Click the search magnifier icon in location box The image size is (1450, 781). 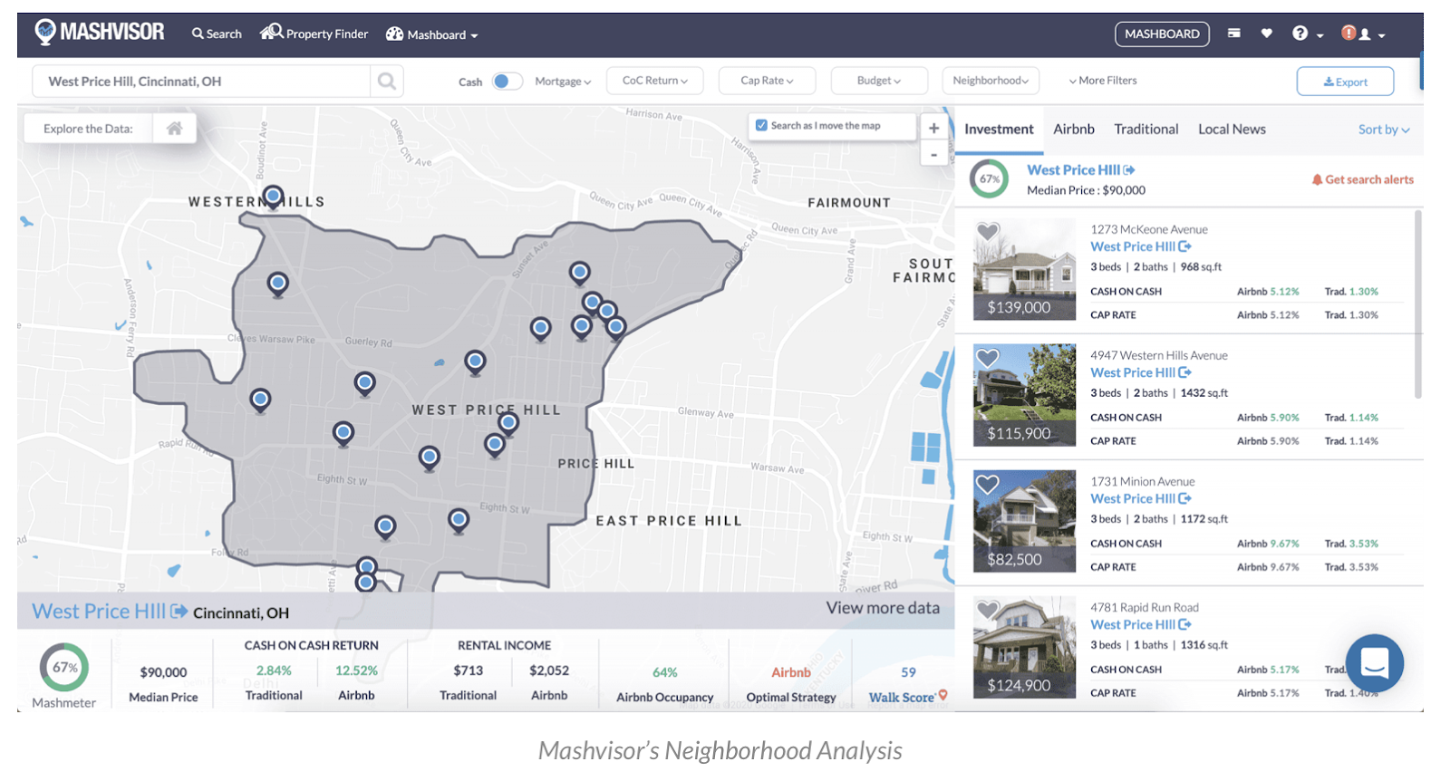pos(387,82)
